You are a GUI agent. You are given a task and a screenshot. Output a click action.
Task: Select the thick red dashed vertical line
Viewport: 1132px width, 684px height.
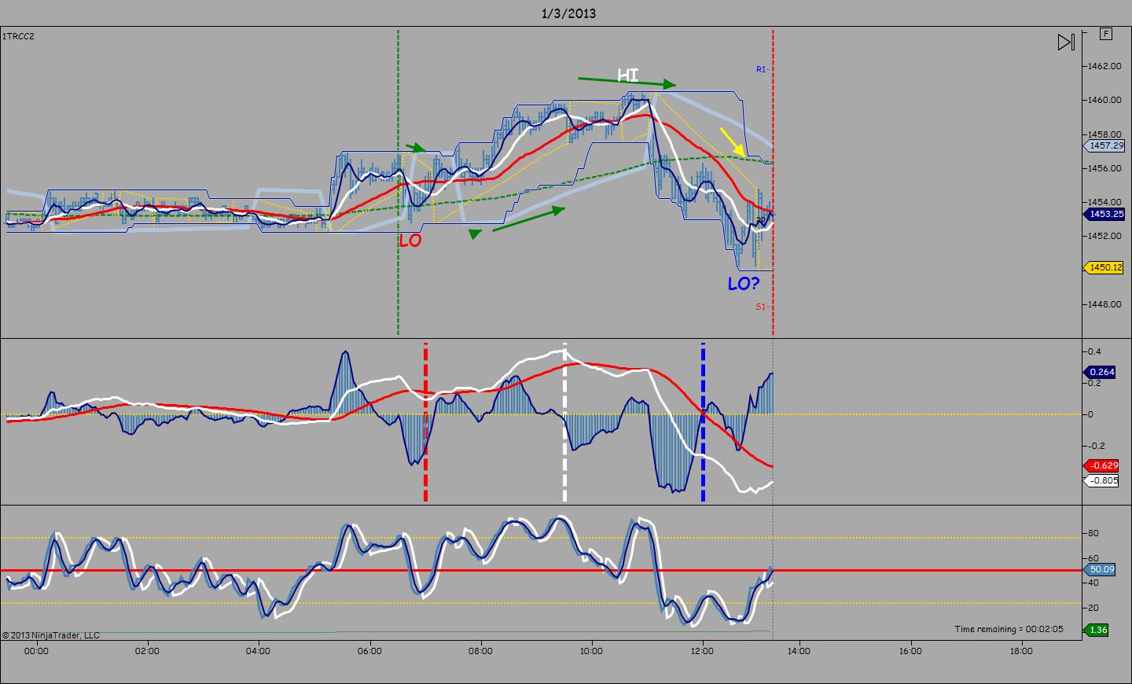425,422
